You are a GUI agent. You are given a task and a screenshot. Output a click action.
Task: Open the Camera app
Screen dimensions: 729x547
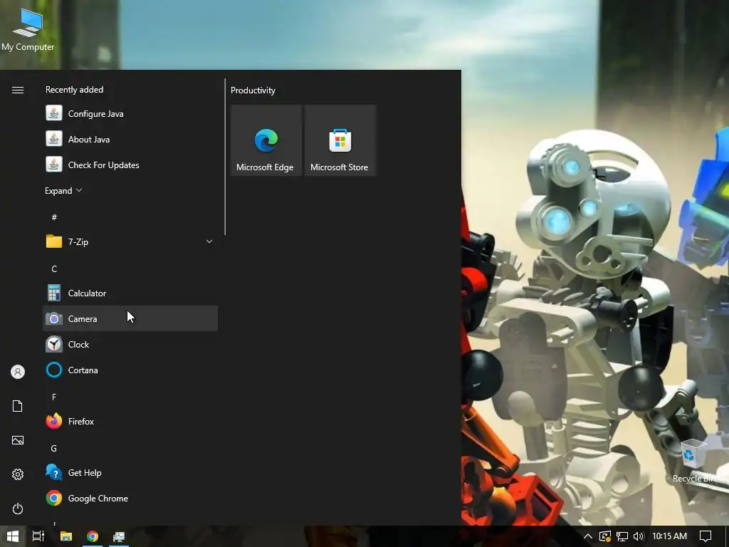[130, 318]
